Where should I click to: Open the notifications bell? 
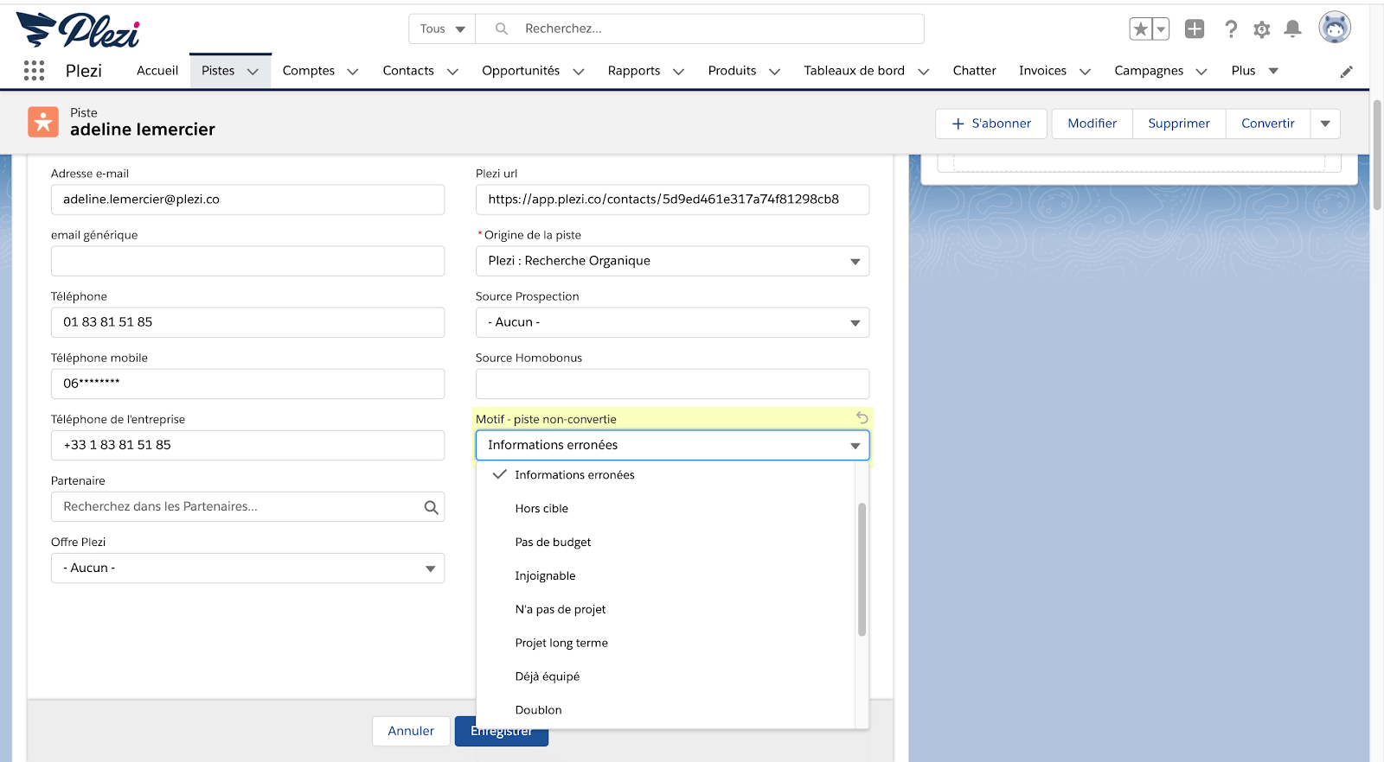[x=1293, y=29]
